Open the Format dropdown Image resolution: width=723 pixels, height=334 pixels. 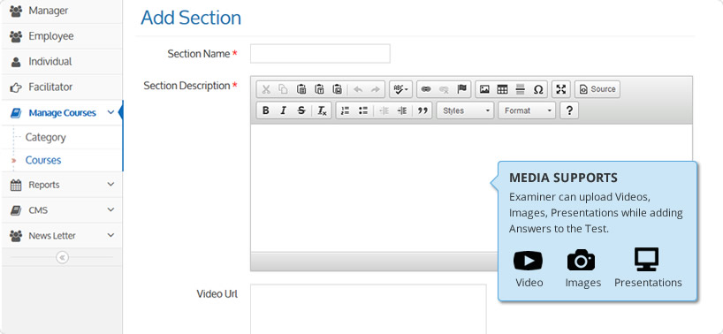[x=527, y=110]
